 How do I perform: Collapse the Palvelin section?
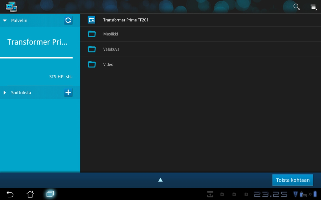5,20
